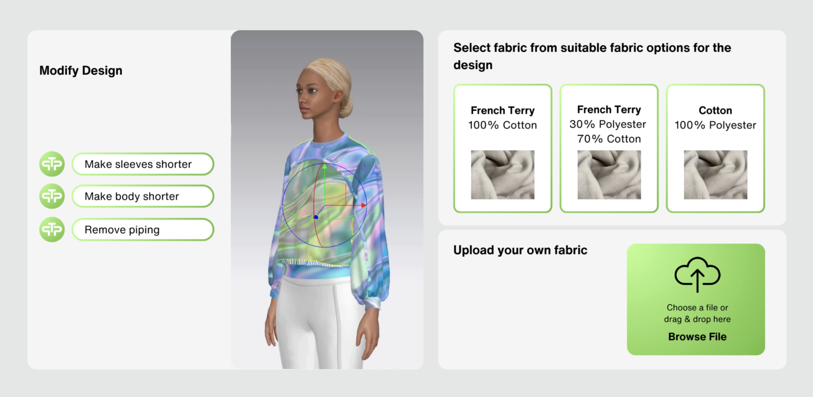Viewport: 813px width, 397px height.
Task: Apply the Remove piping modification
Action: point(143,229)
